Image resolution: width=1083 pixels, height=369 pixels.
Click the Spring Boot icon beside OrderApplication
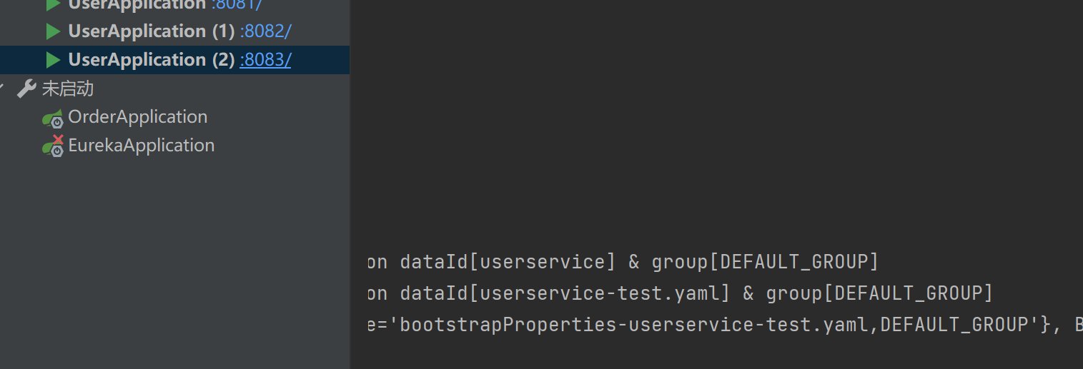click(x=53, y=118)
